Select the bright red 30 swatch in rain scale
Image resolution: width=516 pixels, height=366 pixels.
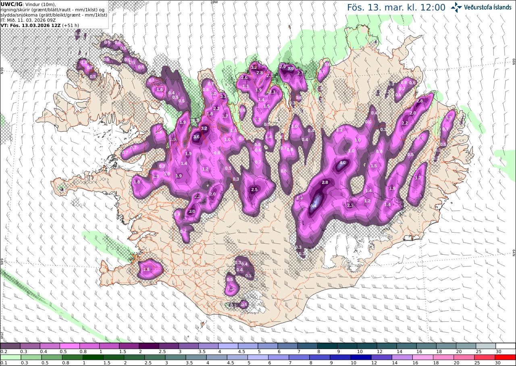tap(506, 357)
